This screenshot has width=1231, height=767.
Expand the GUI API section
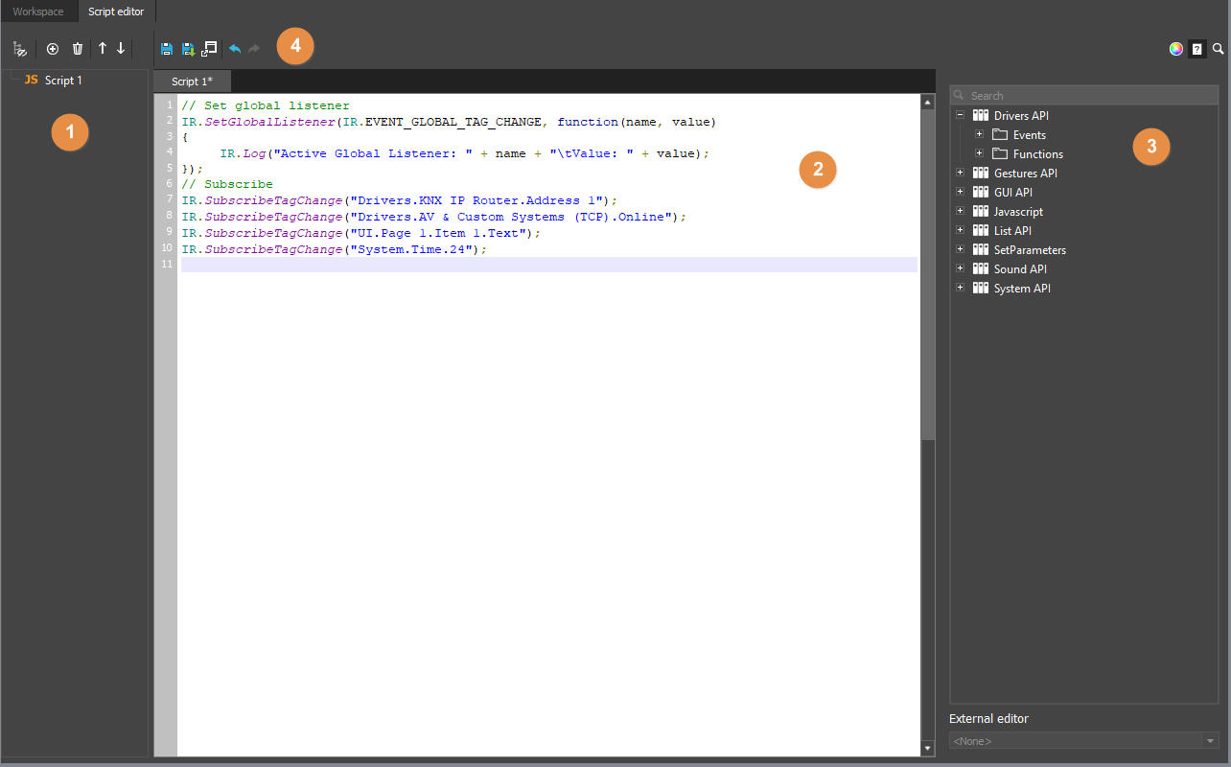[x=960, y=191]
